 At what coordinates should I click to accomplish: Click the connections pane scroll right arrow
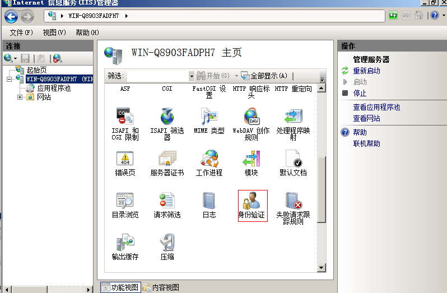(x=89, y=289)
